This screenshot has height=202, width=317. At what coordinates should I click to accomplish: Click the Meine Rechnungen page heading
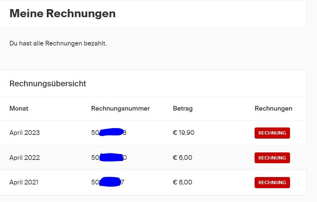pyautogui.click(x=62, y=13)
